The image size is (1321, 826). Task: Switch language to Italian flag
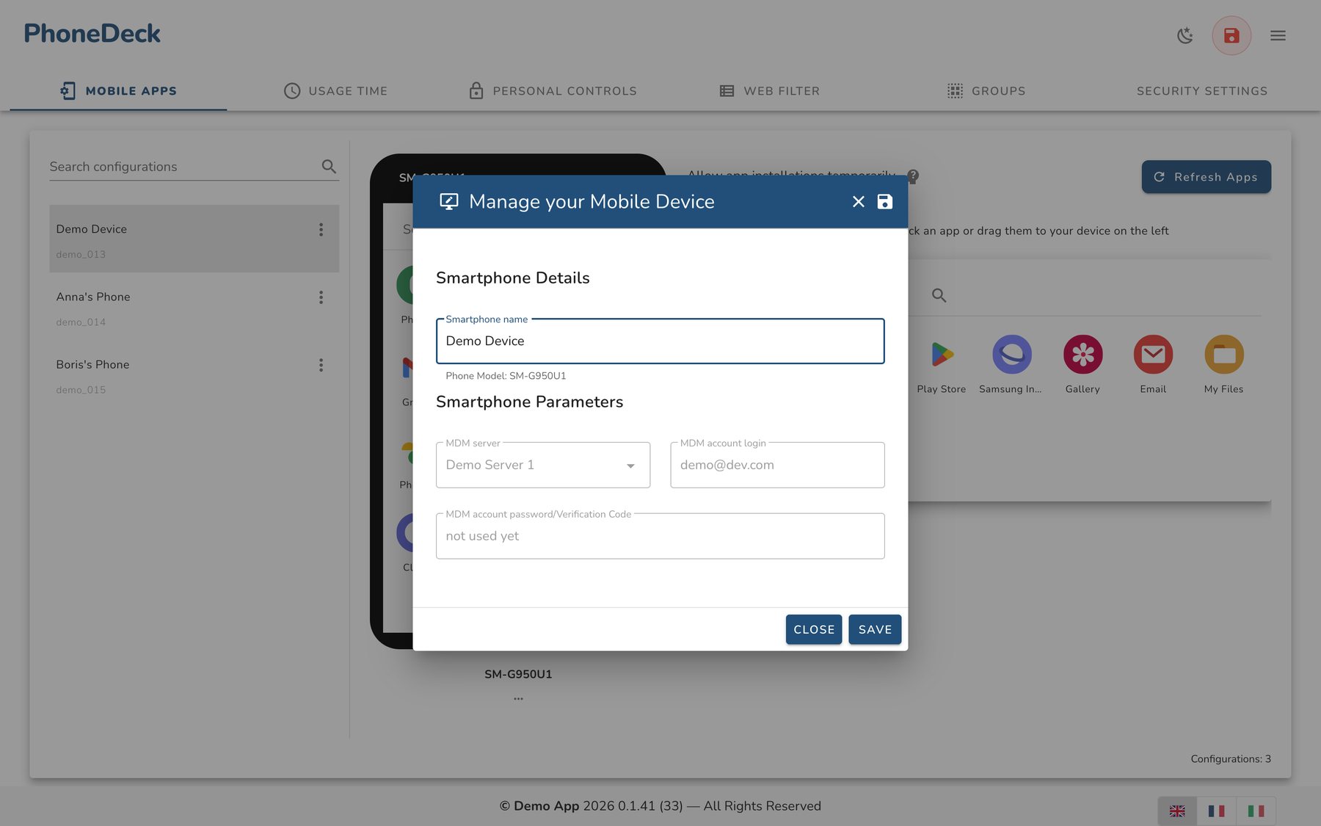1256,811
